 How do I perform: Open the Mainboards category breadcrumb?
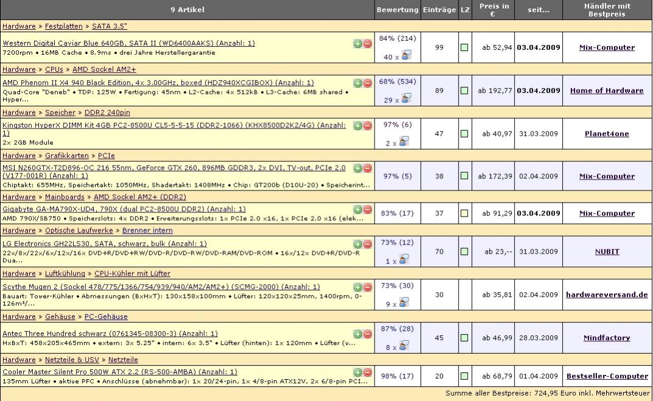click(65, 197)
